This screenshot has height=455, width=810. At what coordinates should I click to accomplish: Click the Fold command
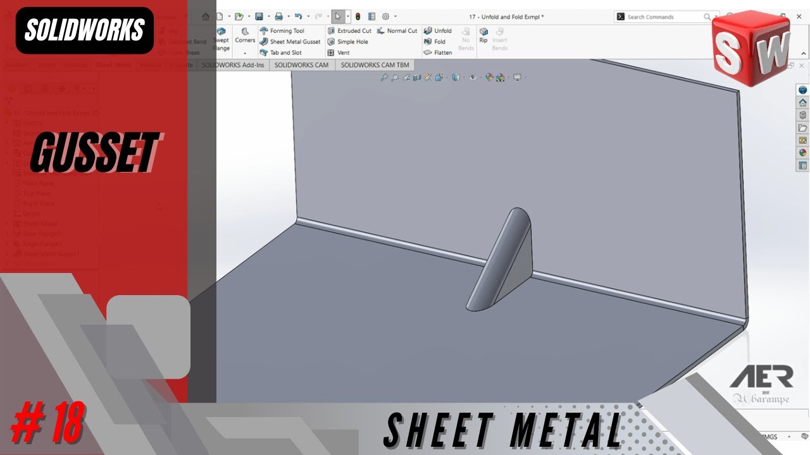click(x=435, y=42)
